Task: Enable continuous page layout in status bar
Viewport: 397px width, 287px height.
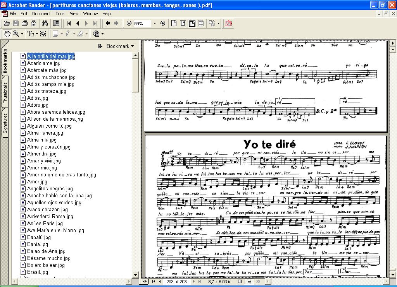Action: [x=249, y=282]
